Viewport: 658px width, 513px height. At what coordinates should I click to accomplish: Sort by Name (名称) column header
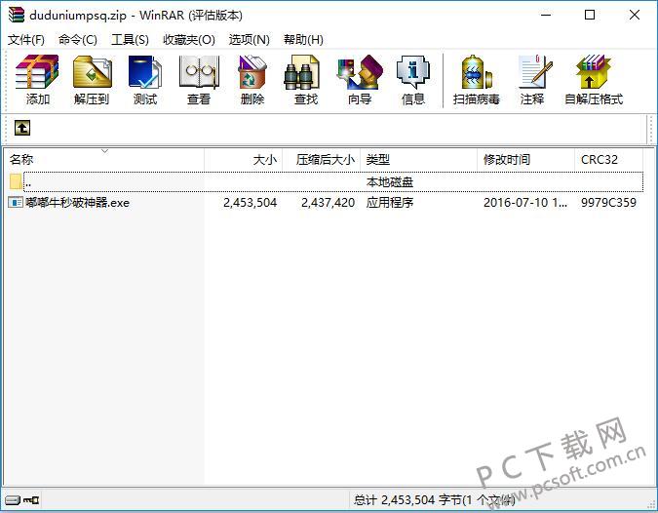[104, 160]
